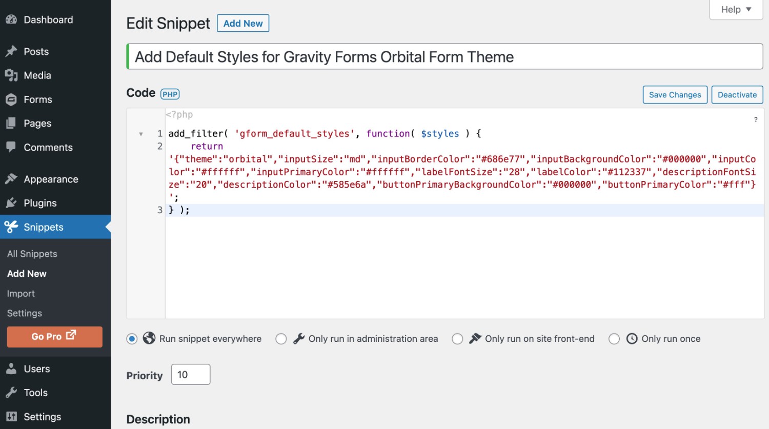Select the Appearance paintbrush icon
This screenshot has height=429, width=769.
click(x=12, y=179)
